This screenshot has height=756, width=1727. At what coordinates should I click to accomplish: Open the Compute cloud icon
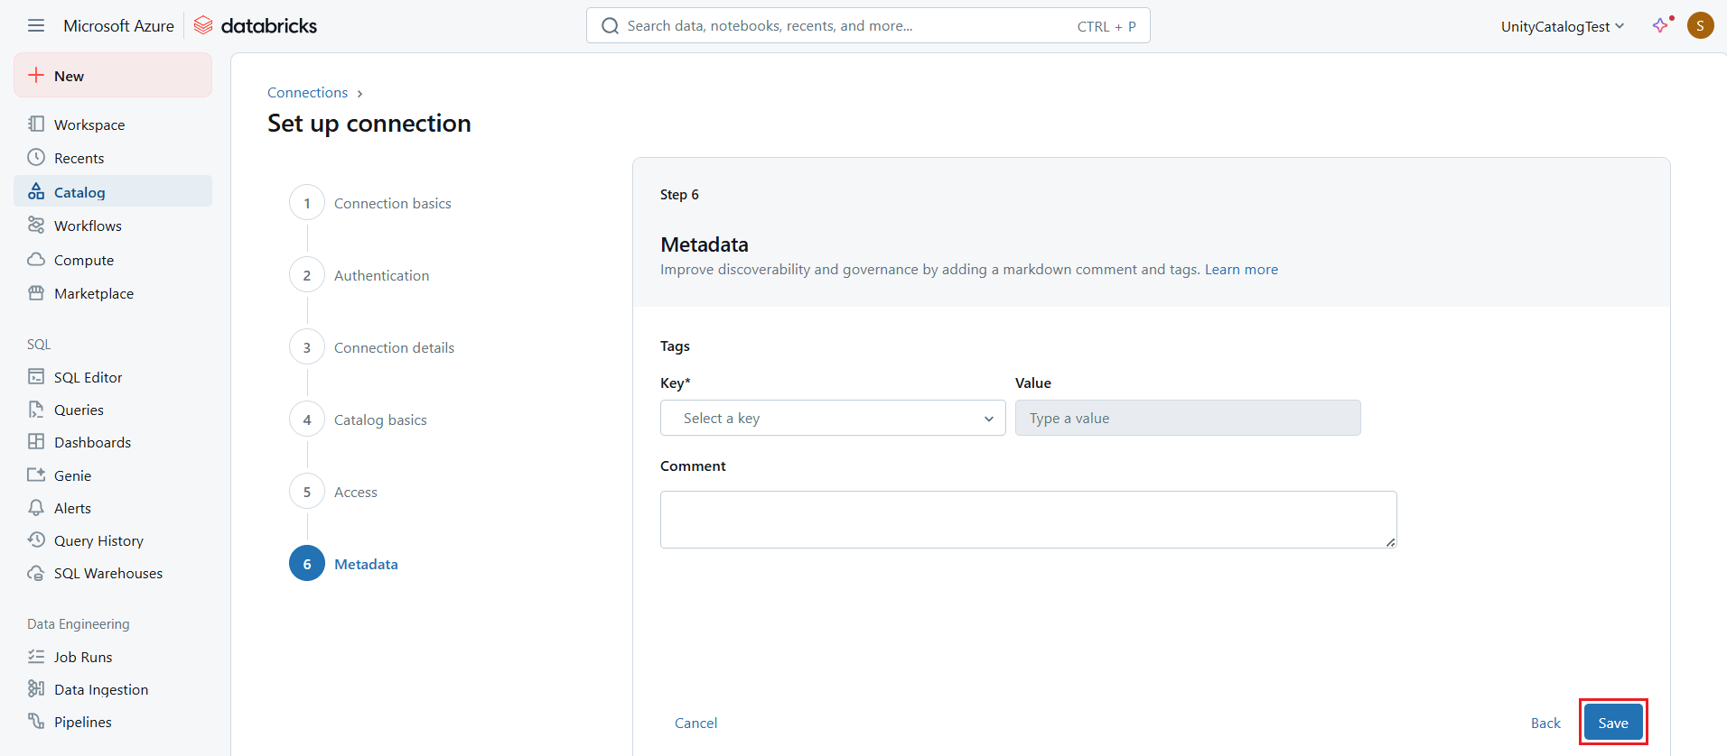point(36,260)
